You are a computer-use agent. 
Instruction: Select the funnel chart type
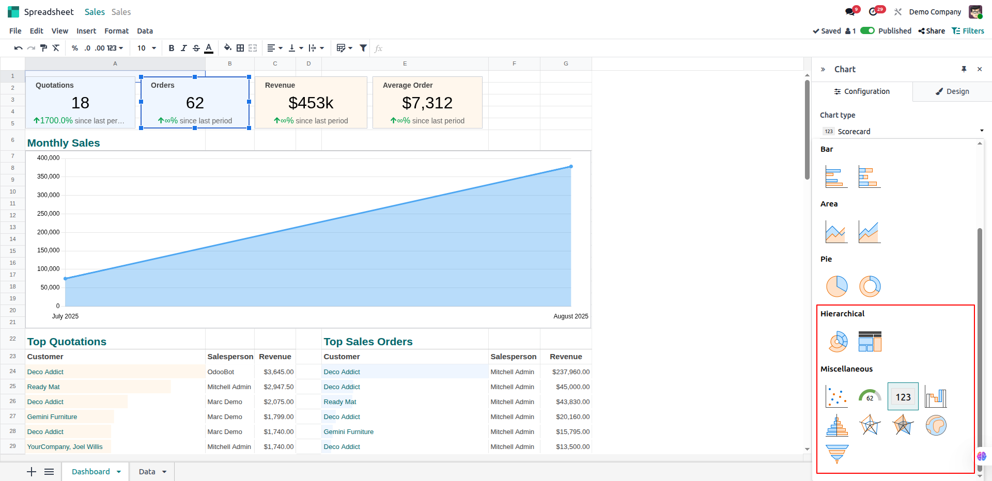tap(836, 454)
